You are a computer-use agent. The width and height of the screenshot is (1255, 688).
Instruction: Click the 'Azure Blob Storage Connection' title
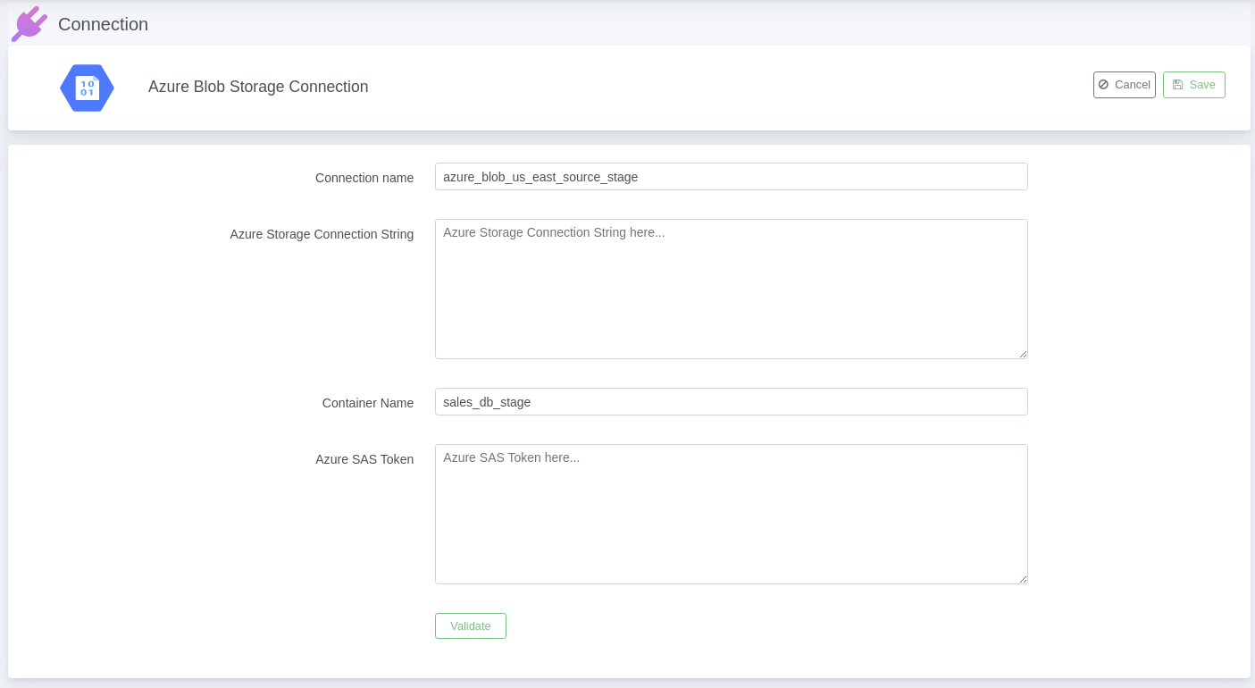(x=258, y=87)
